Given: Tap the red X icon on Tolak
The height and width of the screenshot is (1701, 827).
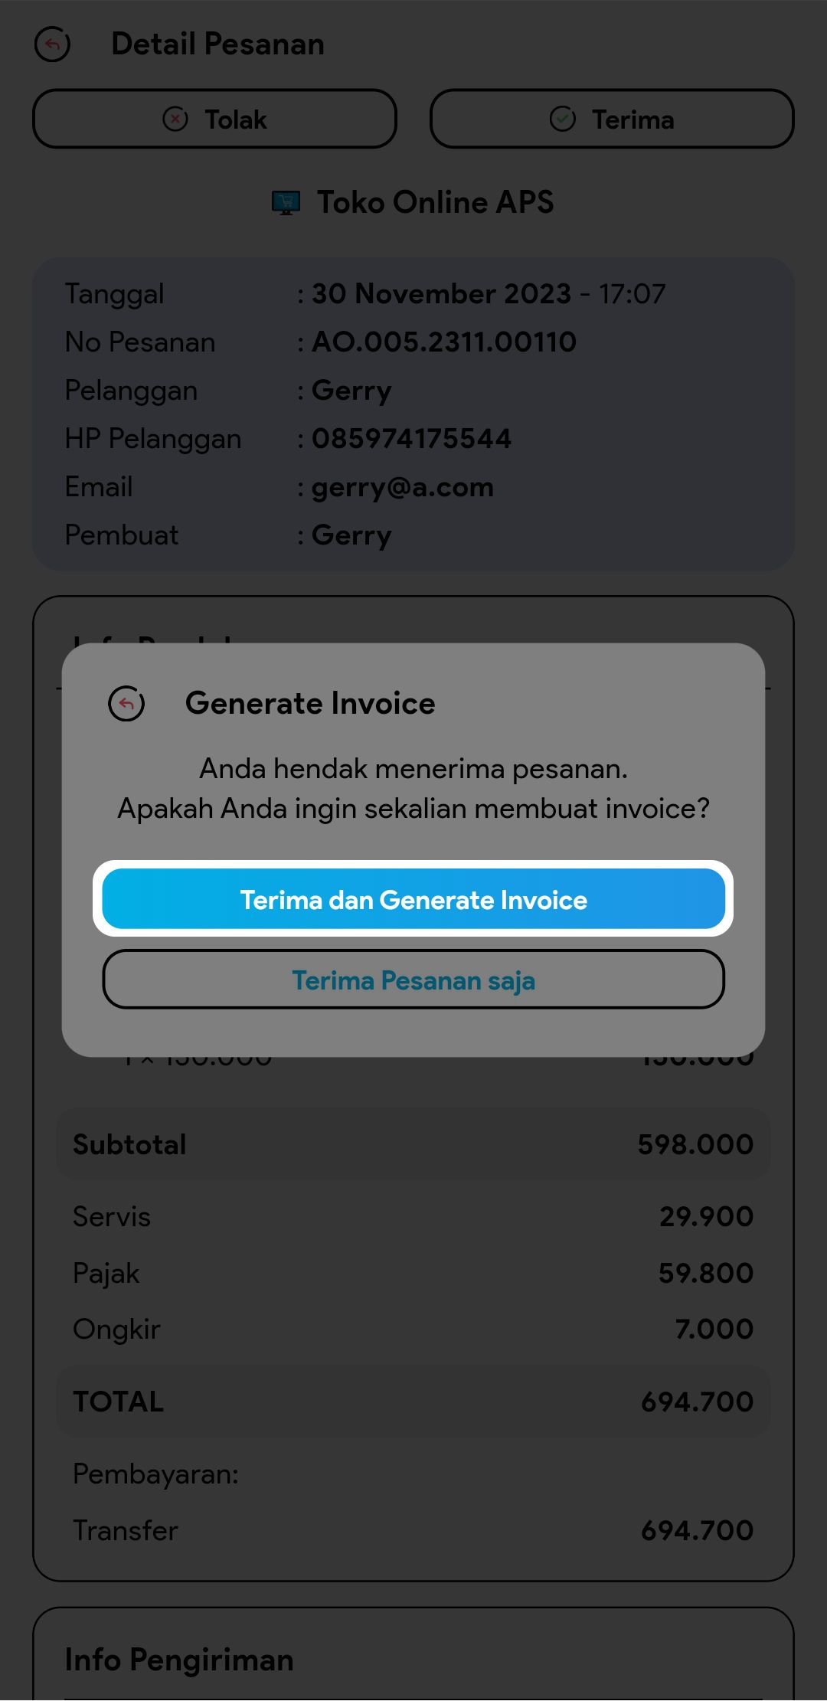Looking at the screenshot, I should pos(175,119).
